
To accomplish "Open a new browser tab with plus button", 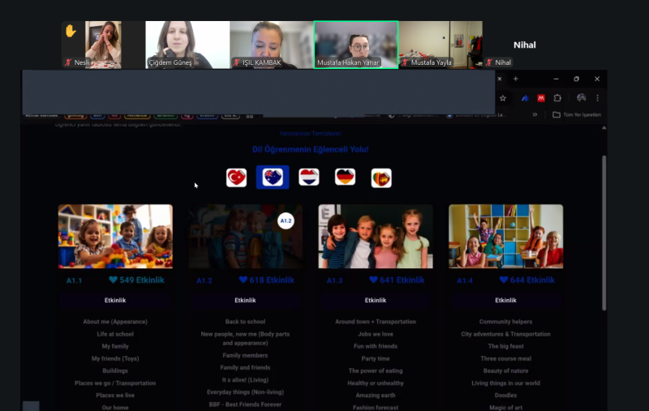I will (515, 79).
